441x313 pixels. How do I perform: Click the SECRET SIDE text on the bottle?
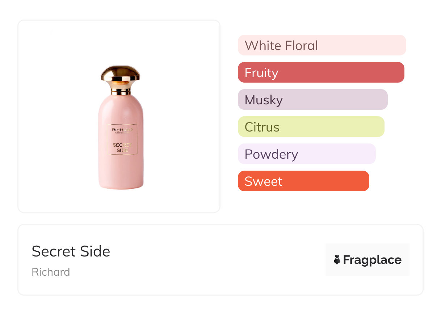[122, 147]
